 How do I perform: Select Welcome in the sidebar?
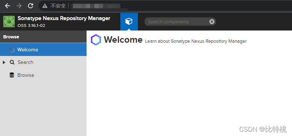[x=43, y=50]
